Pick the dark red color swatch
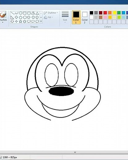 point(100,13)
